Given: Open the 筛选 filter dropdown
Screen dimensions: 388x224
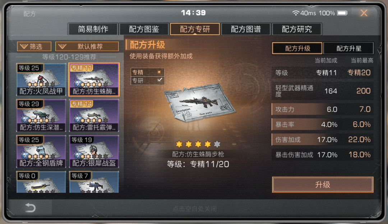Looking at the screenshot, I should click(x=34, y=47).
